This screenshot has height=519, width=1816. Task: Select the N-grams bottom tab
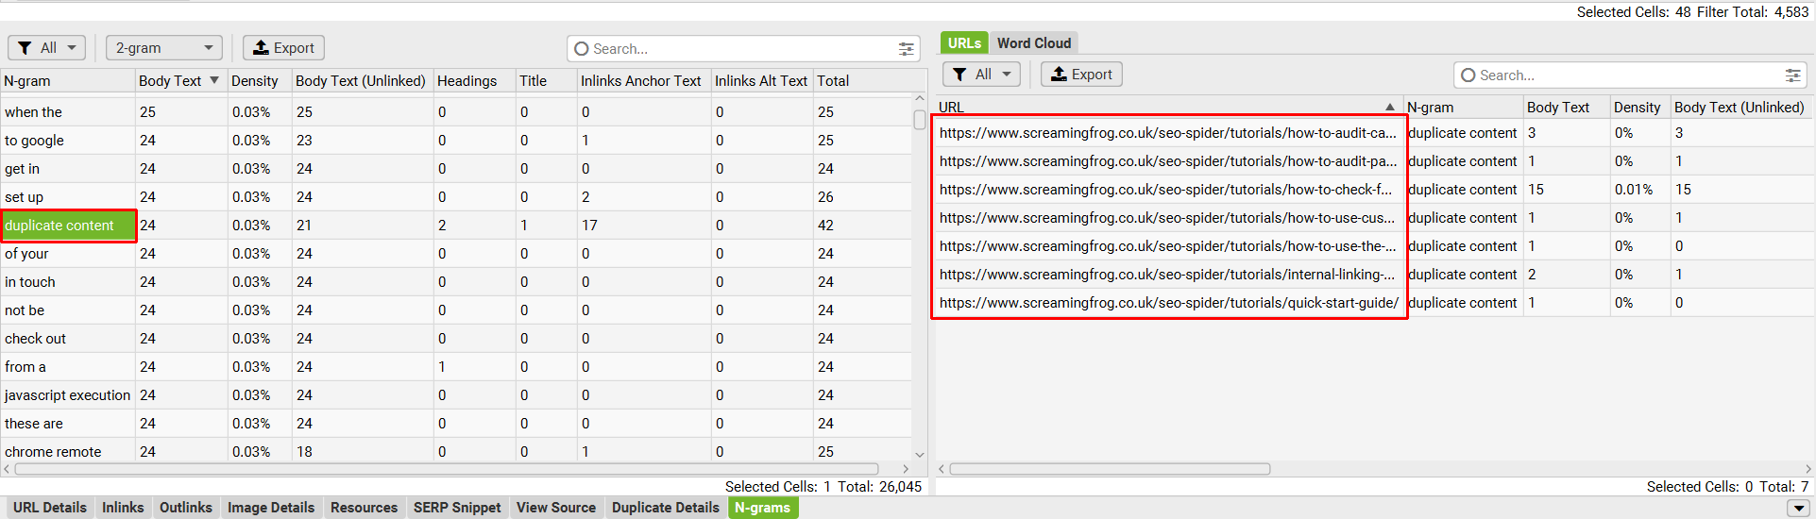tap(763, 508)
